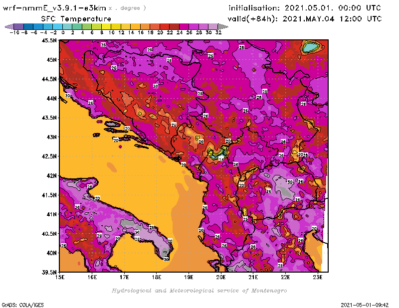Click the magenta 24 to 26 legend swatch
The image size is (399, 308).
tap(184, 26)
